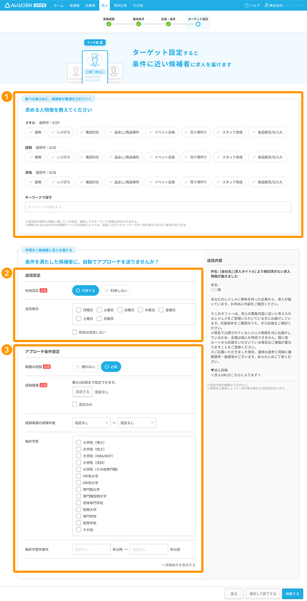Check 6年制大学 checkbox

coord(79,482)
